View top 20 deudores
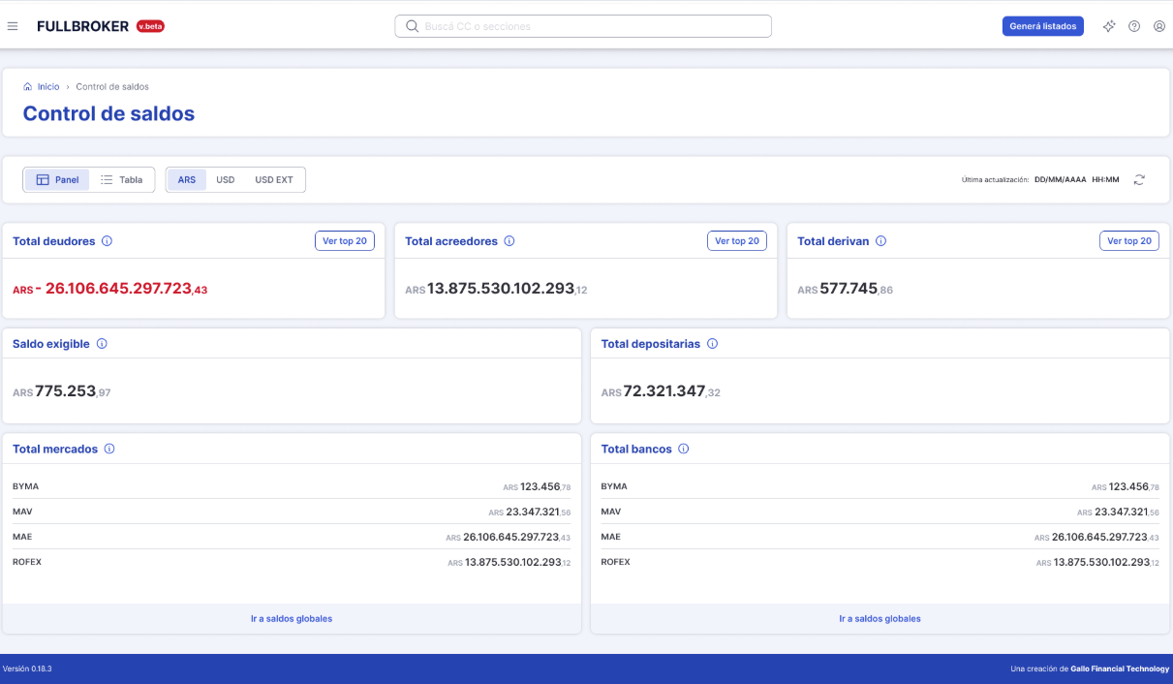Screen dimensions: 1173x684 pyautogui.click(x=345, y=241)
